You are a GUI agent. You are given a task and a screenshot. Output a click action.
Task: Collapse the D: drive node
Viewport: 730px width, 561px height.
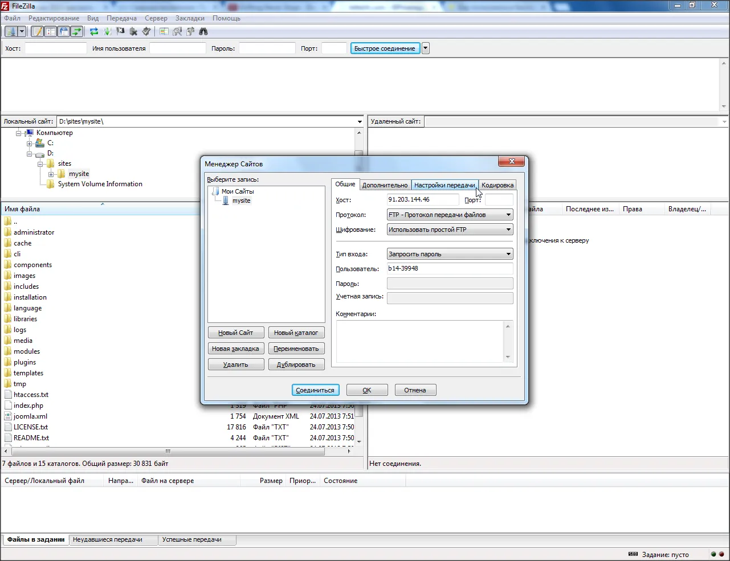[30, 153]
